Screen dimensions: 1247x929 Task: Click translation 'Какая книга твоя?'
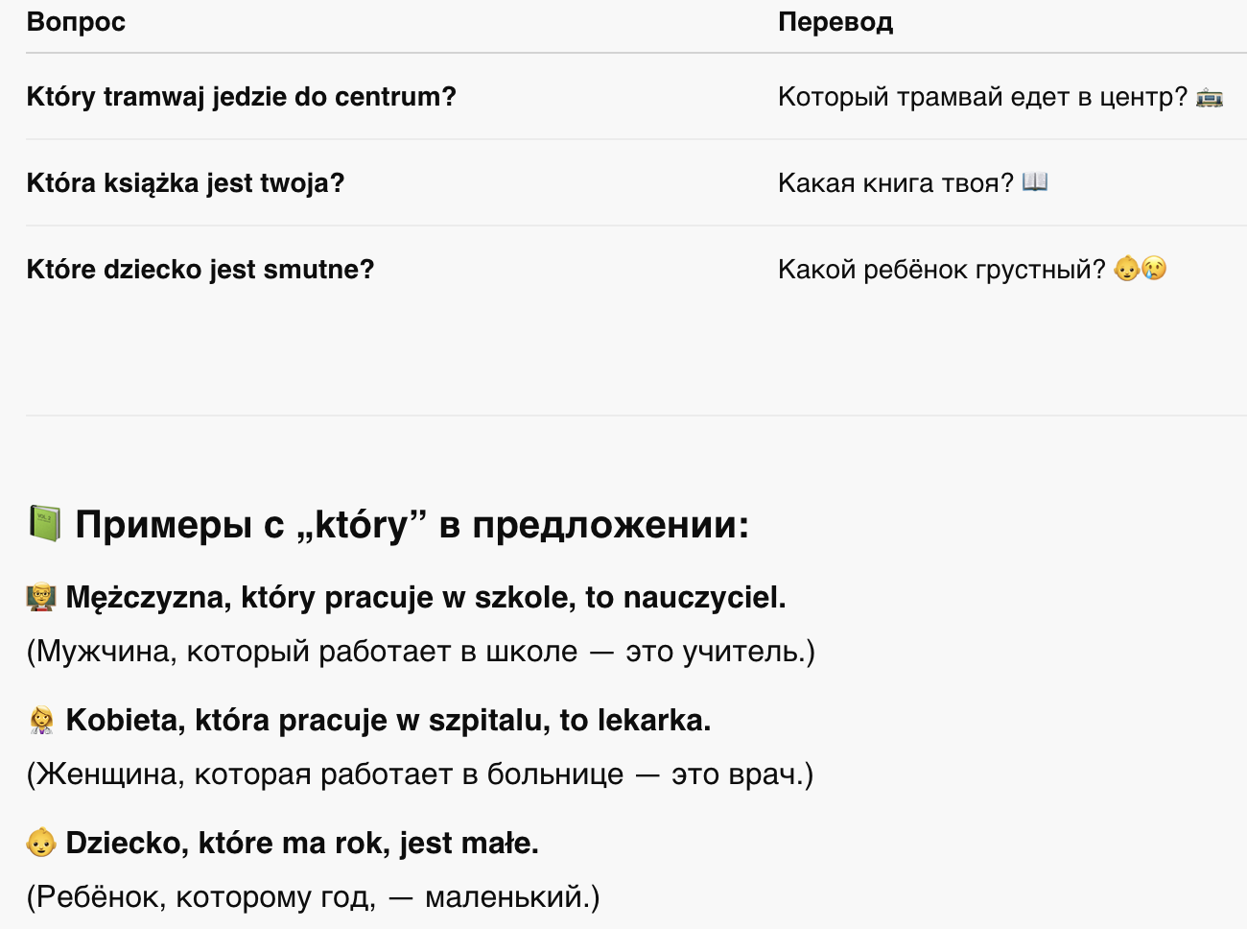pyautogui.click(x=896, y=183)
